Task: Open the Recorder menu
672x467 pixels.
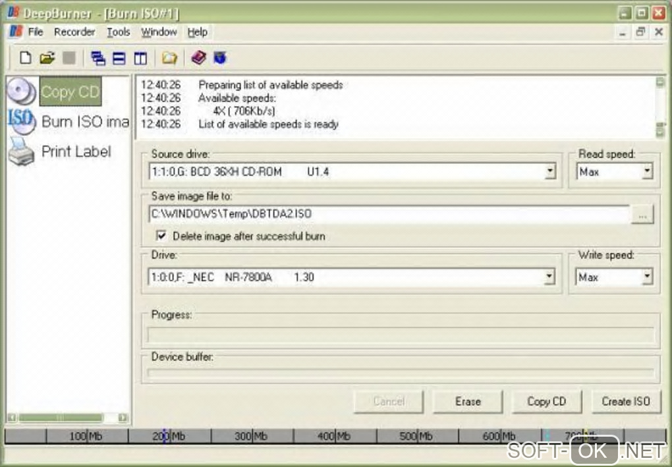Action: pyautogui.click(x=74, y=32)
